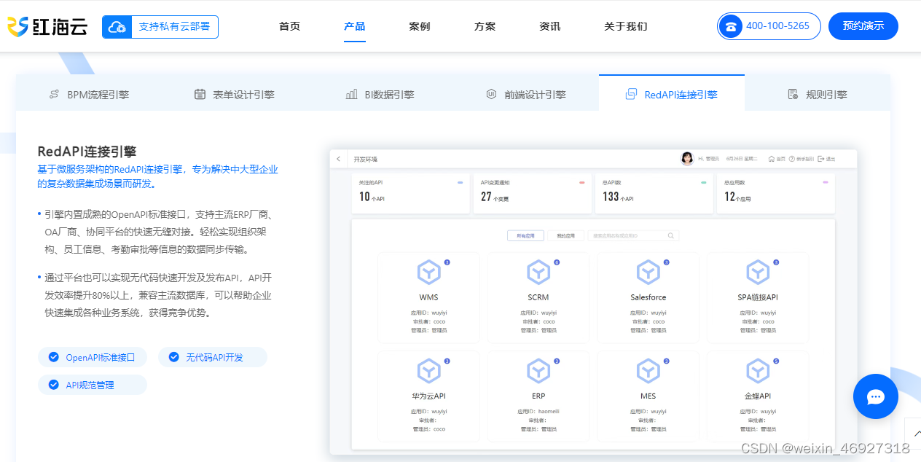Open the 华为云API hexagon icon
The height and width of the screenshot is (462, 921).
(x=429, y=372)
